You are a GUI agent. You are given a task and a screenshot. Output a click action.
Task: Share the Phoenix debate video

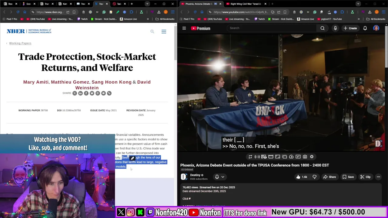click(329, 177)
